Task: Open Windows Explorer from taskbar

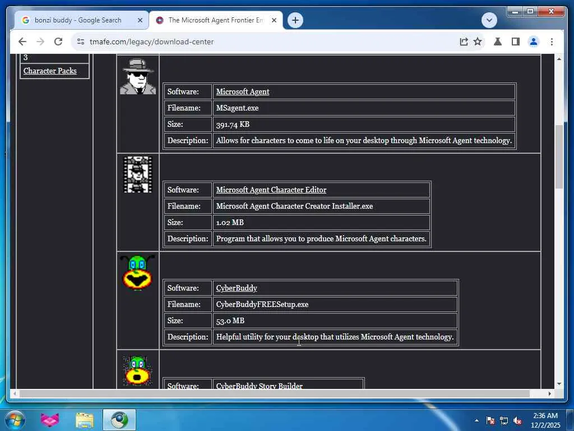Action: coord(85,420)
